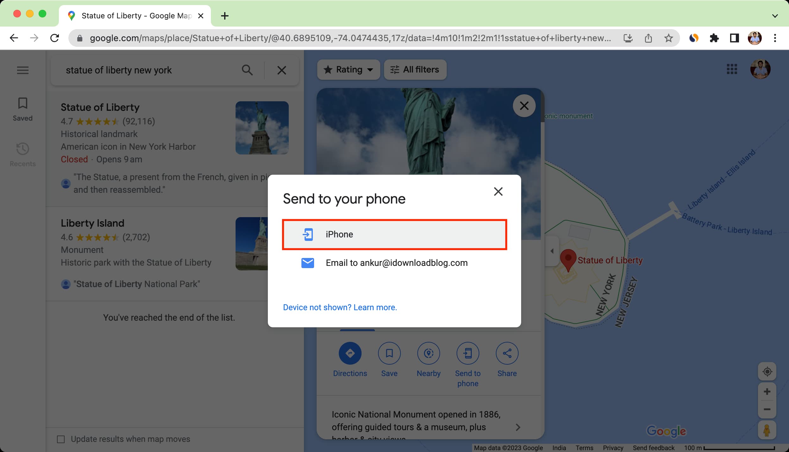The image size is (789, 452).
Task: Save the place with bookmark icon
Action: coord(389,353)
